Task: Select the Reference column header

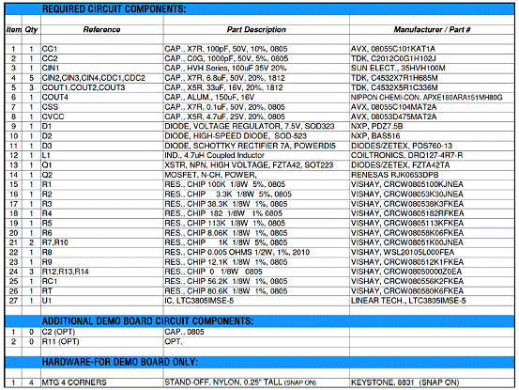Action: point(101,29)
